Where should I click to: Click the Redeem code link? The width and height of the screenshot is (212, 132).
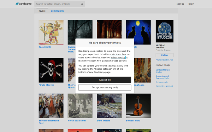pyautogui.click(x=162, y=82)
